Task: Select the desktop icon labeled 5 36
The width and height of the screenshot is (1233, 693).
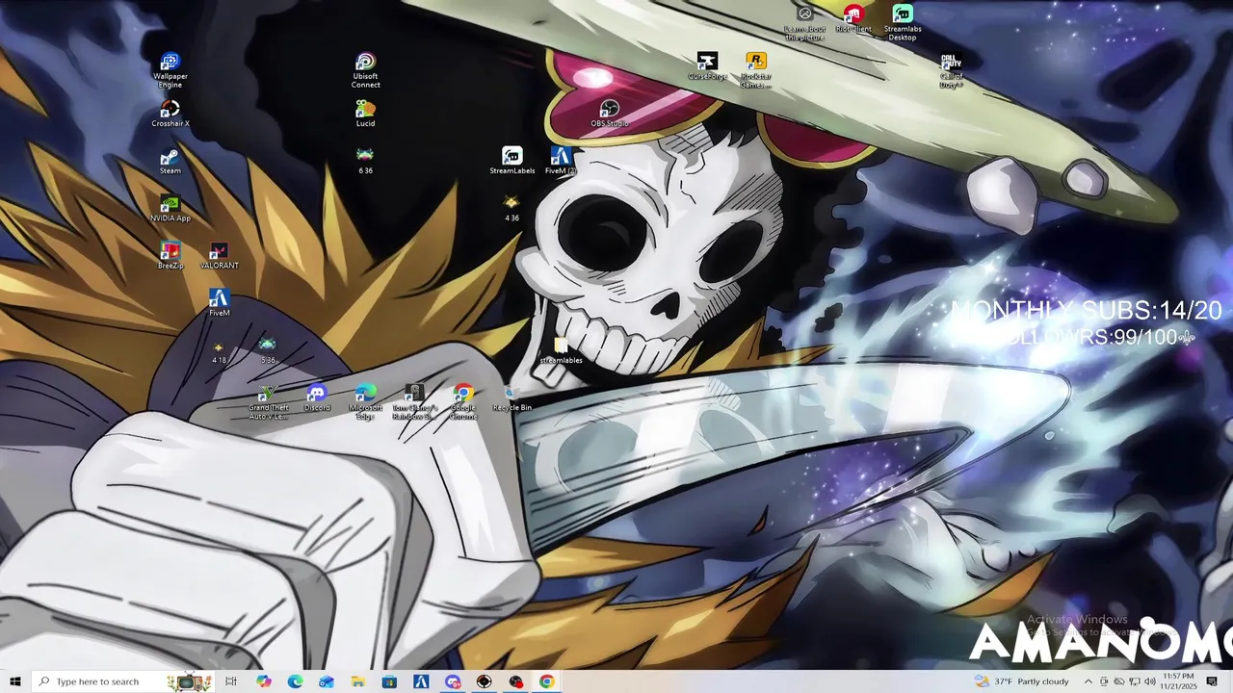Action: (x=268, y=350)
